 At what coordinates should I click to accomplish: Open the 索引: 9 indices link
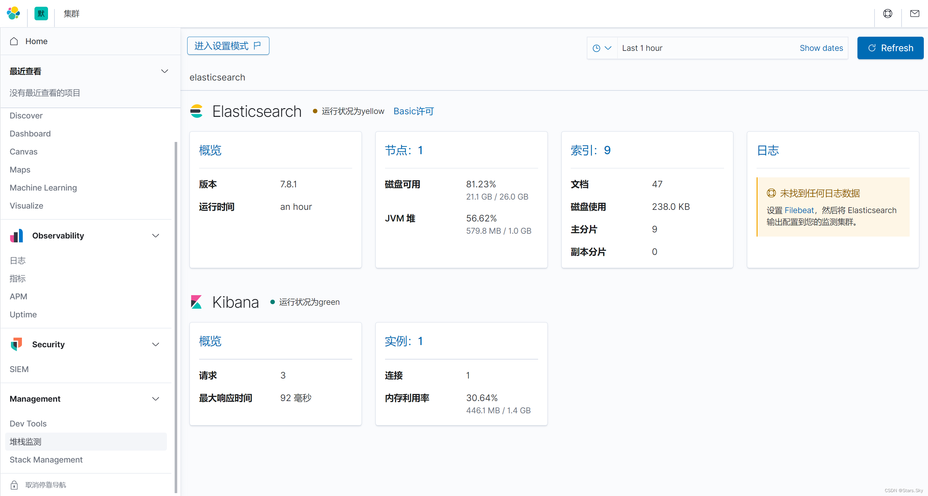(x=590, y=150)
